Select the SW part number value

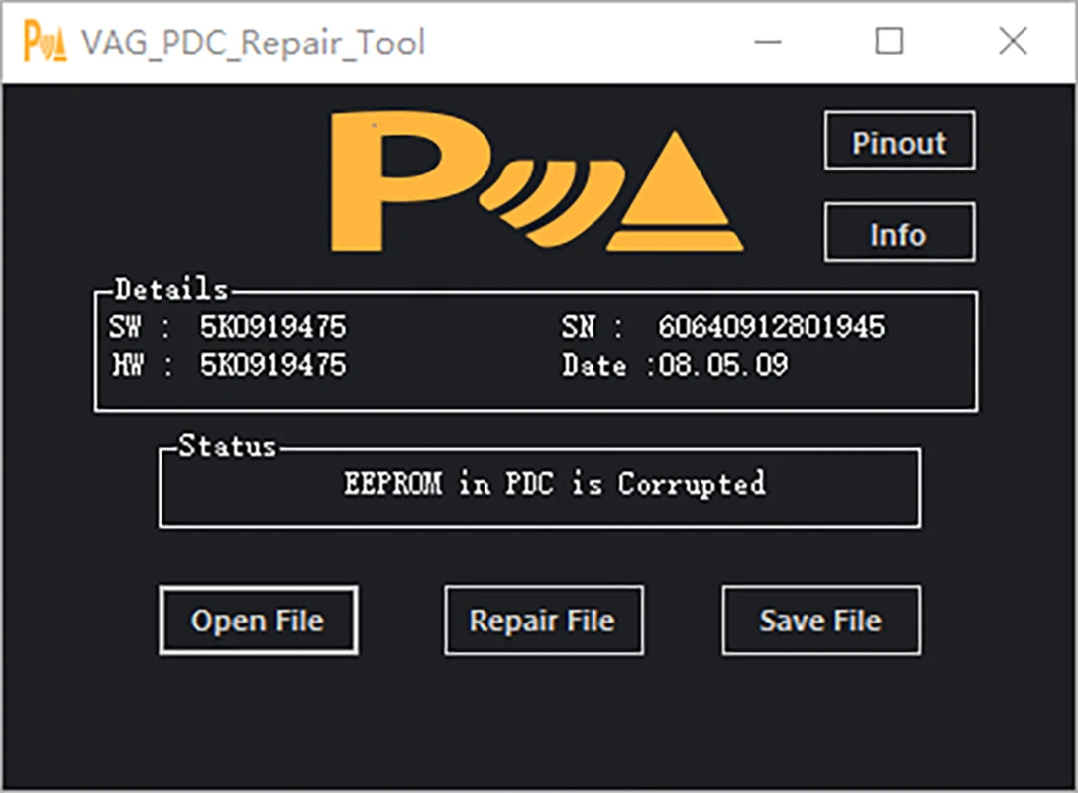273,326
